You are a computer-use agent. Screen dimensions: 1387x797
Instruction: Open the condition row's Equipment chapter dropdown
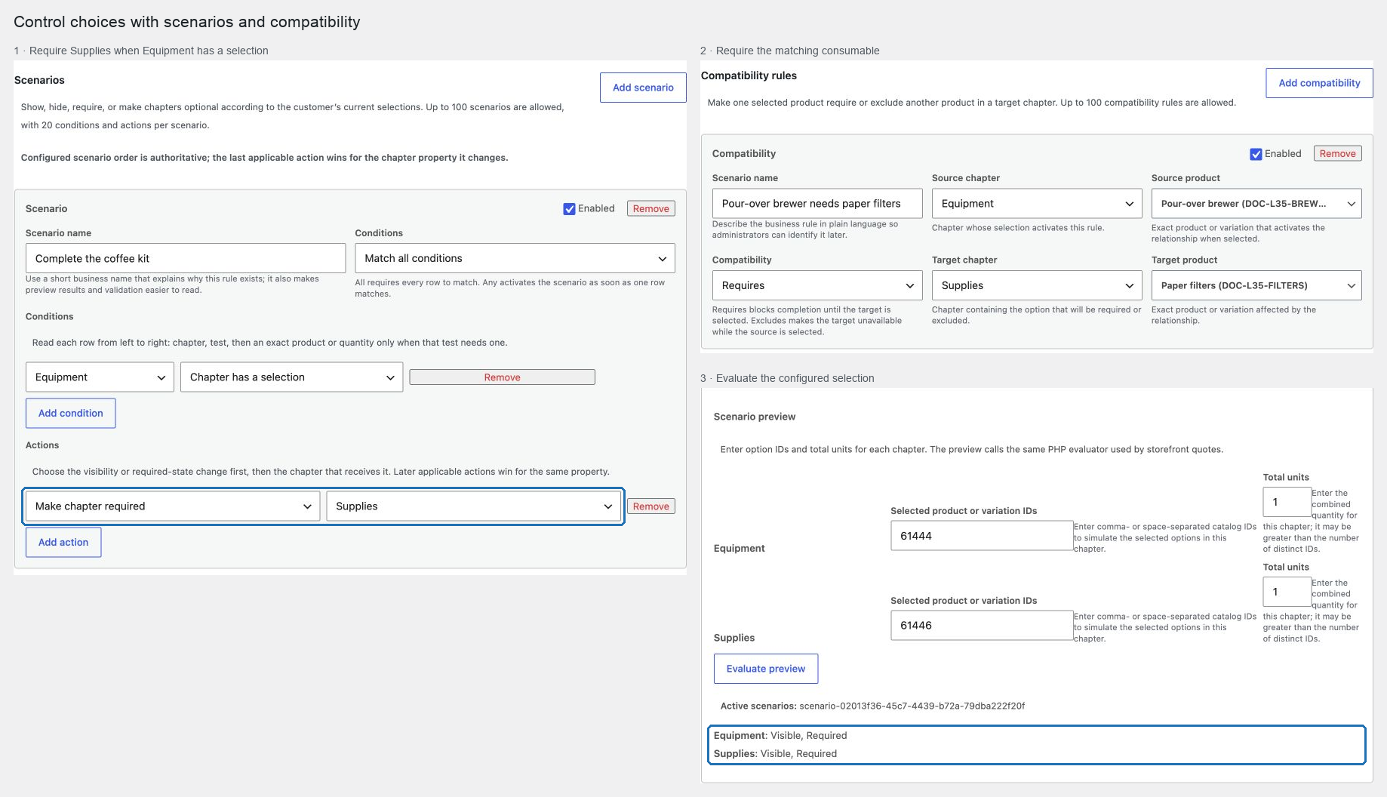(100, 377)
